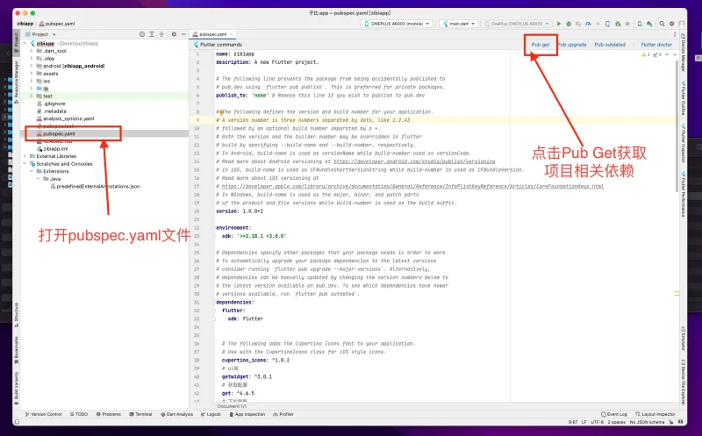The image size is (702, 436).
Task: Click the tool window toggle in status bar corner
Action: 17,422
